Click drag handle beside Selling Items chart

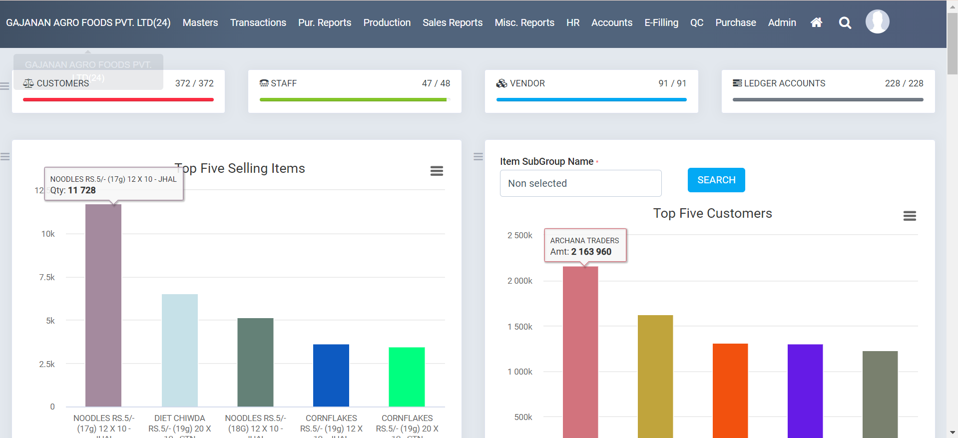(x=5, y=157)
